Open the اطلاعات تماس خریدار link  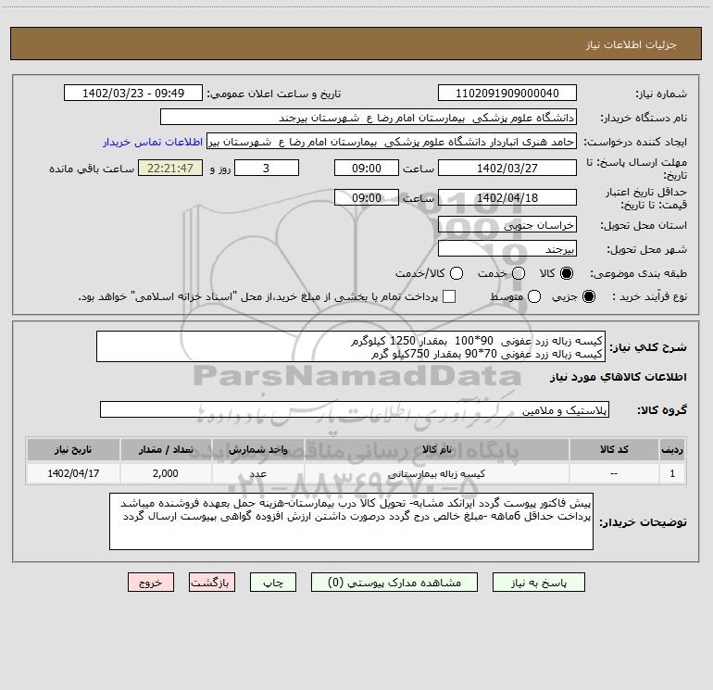pyautogui.click(x=153, y=142)
